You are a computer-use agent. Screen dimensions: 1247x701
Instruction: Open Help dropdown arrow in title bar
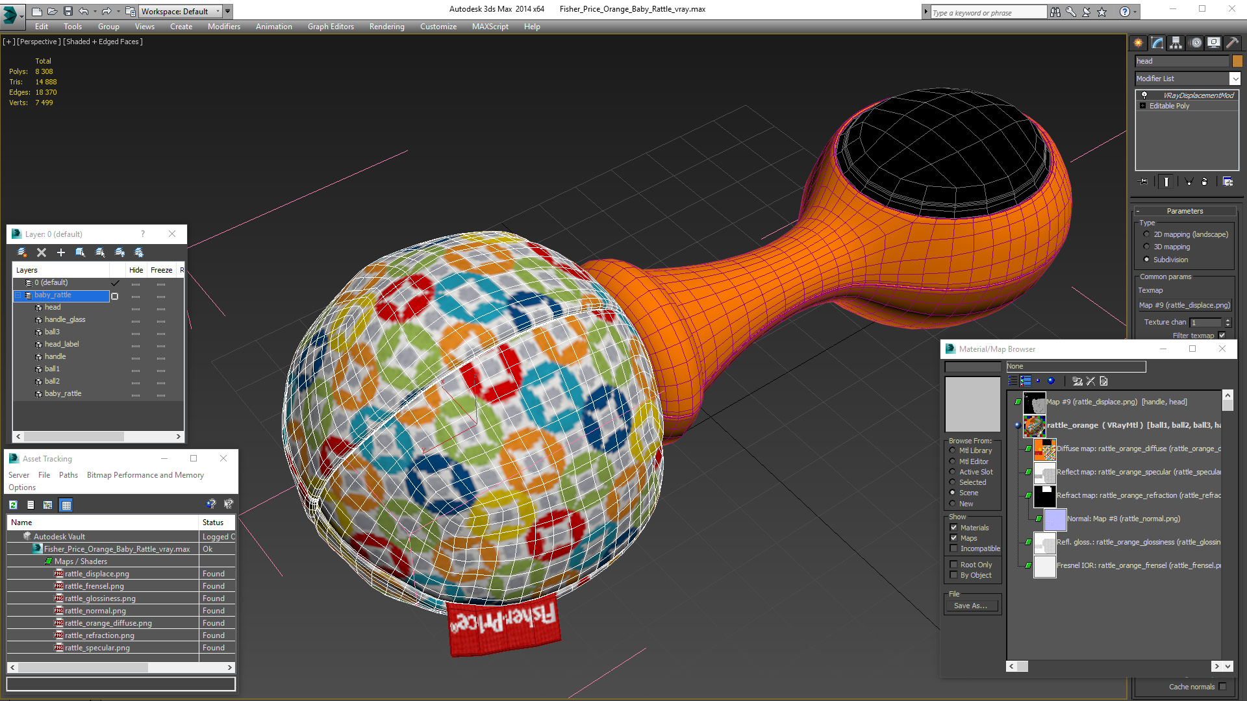click(1135, 12)
